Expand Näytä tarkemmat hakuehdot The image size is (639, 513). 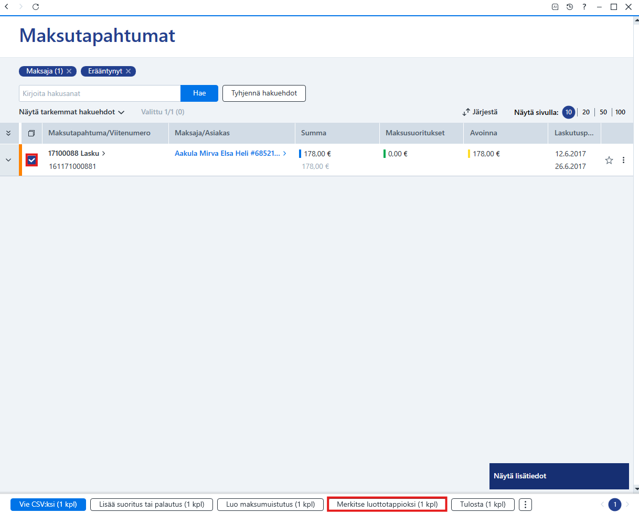tap(71, 112)
